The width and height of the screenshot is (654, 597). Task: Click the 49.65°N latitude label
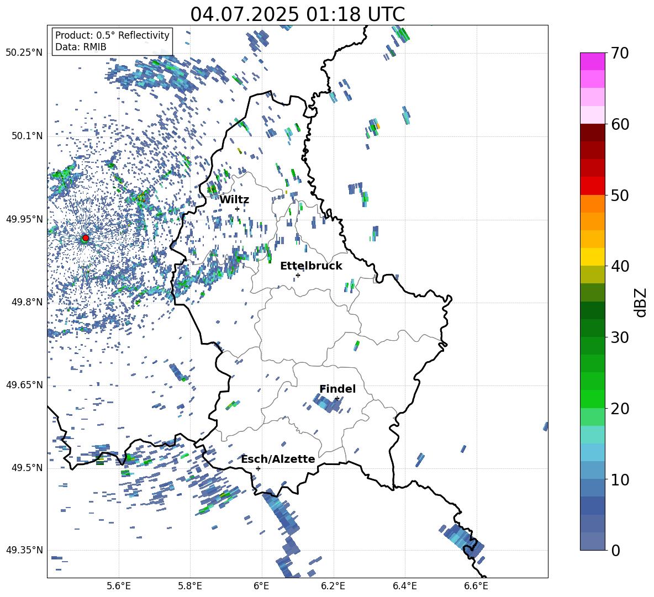click(x=24, y=385)
